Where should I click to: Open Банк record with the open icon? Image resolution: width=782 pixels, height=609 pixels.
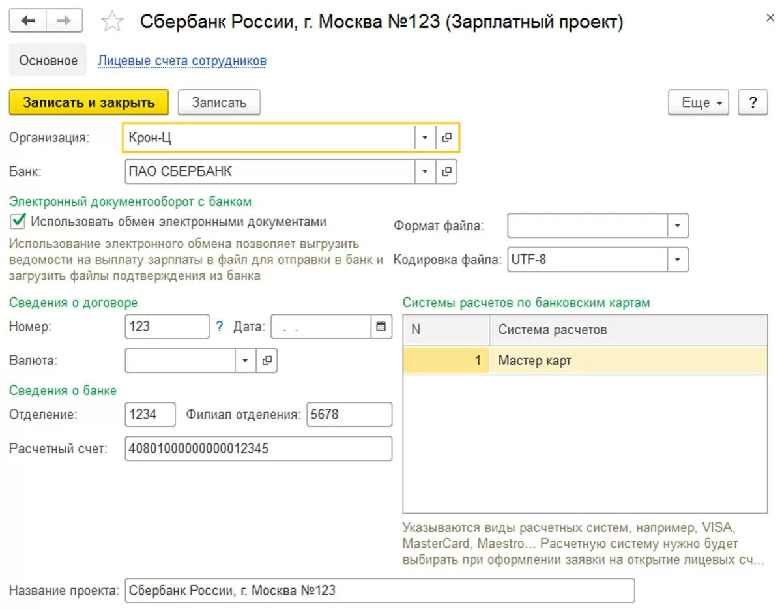pos(447,172)
